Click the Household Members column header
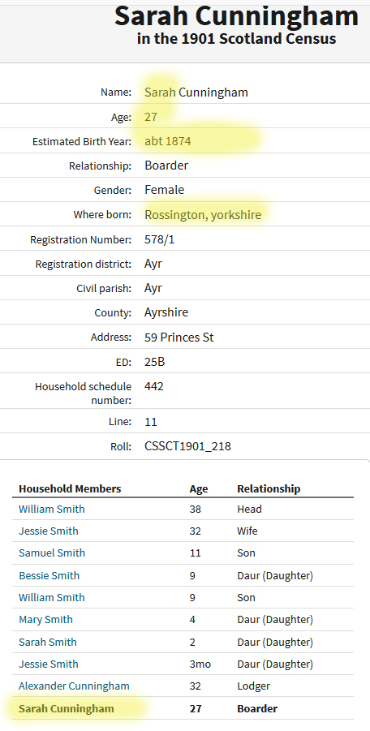The height and width of the screenshot is (731, 370). click(70, 488)
